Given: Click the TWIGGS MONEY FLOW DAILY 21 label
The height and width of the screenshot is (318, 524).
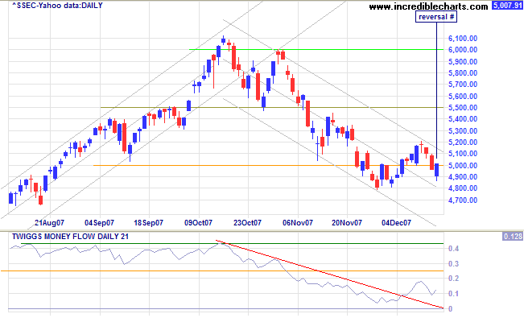Looking at the screenshot, I should [70, 237].
